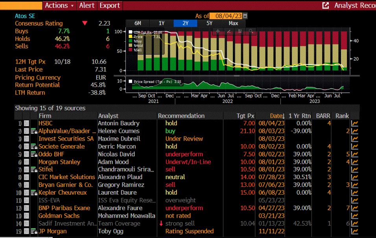The height and width of the screenshot is (238, 376).
Task: Open the document icon for HSBC row
Action: click(26, 123)
